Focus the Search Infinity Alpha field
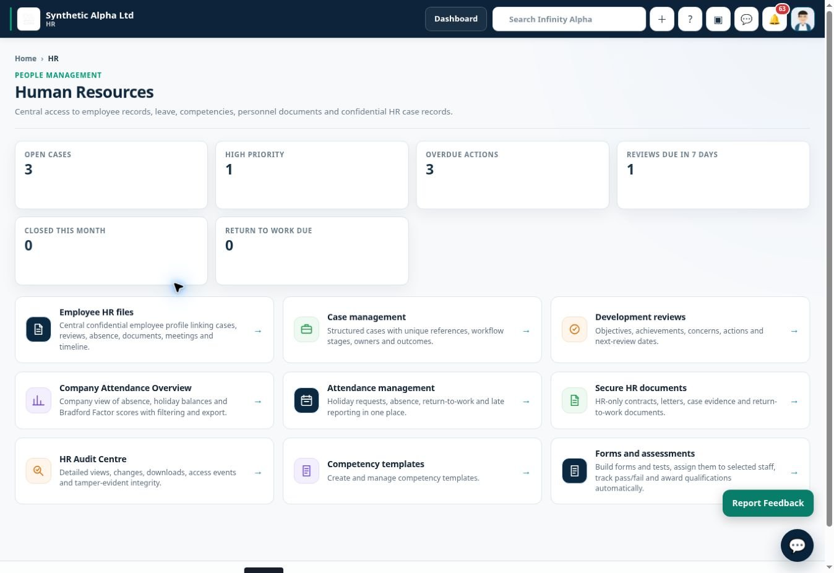Screen dimensions: 834x573 point(569,19)
